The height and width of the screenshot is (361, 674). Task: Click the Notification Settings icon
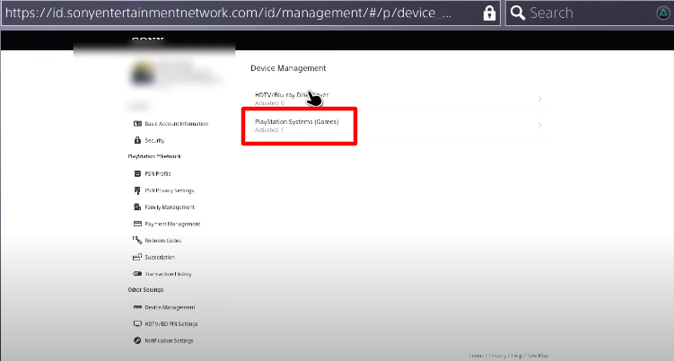[137, 340]
